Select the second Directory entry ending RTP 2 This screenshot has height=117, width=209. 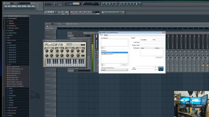point(115,54)
